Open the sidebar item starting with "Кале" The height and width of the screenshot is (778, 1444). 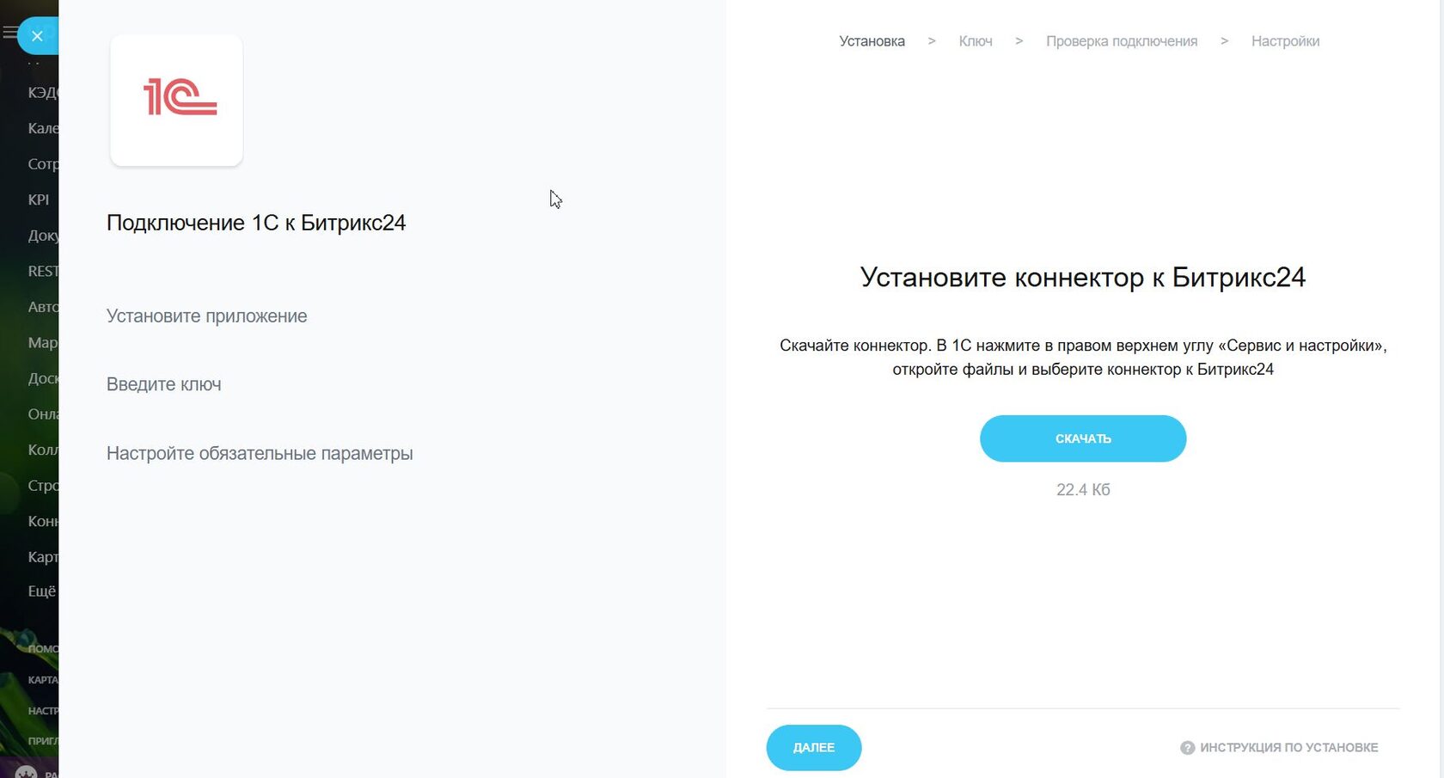click(x=43, y=128)
